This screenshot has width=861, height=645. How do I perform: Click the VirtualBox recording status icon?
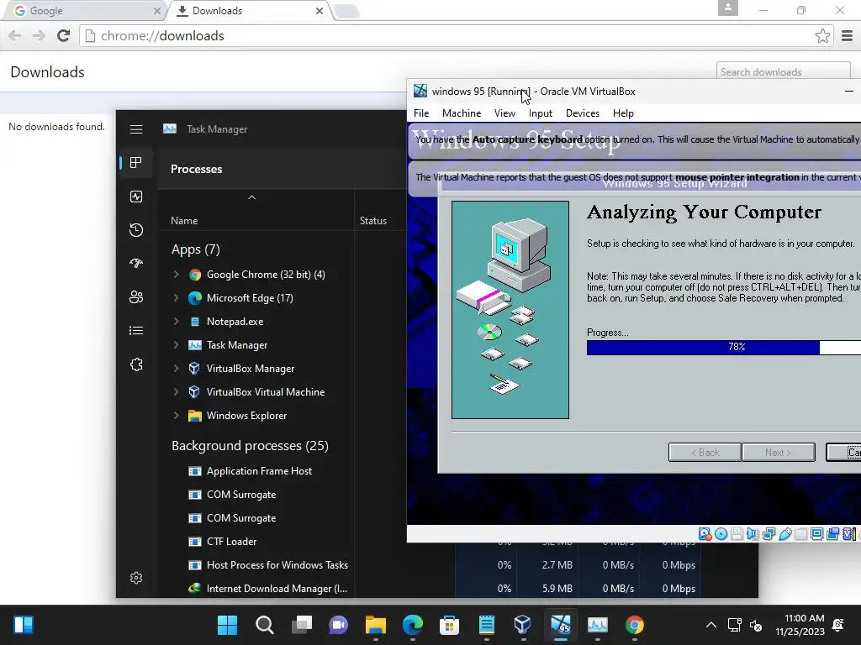[833, 533]
